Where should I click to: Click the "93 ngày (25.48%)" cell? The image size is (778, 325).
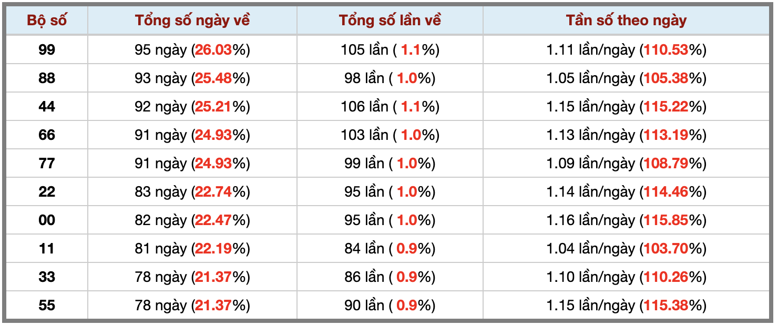tap(192, 78)
